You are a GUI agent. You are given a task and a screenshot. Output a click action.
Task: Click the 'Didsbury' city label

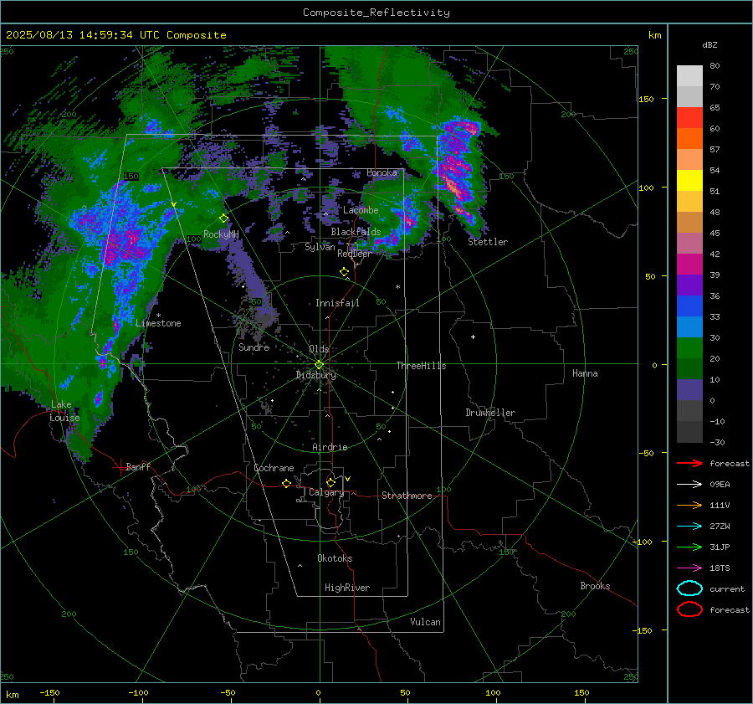pyautogui.click(x=316, y=375)
